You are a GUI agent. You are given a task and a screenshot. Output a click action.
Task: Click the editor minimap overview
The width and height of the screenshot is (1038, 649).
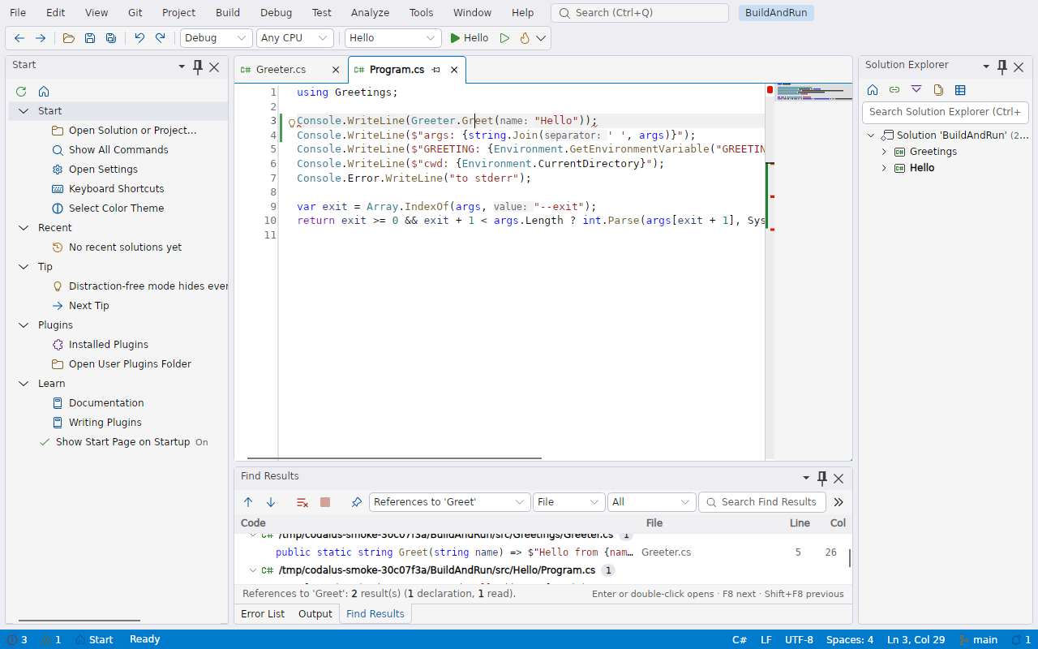coord(813,91)
